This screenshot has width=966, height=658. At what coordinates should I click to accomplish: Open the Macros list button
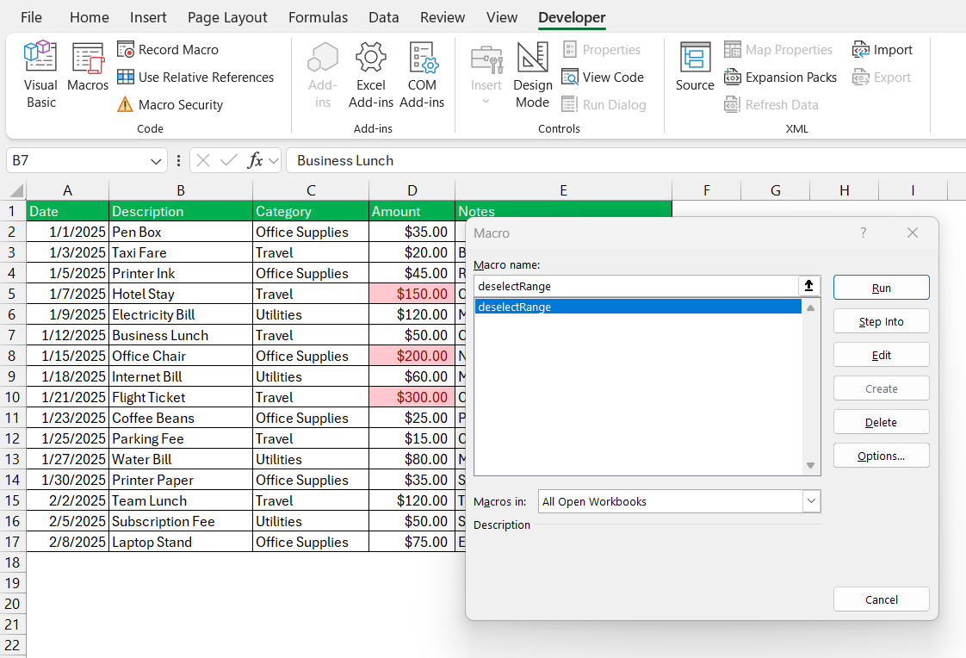click(x=88, y=68)
